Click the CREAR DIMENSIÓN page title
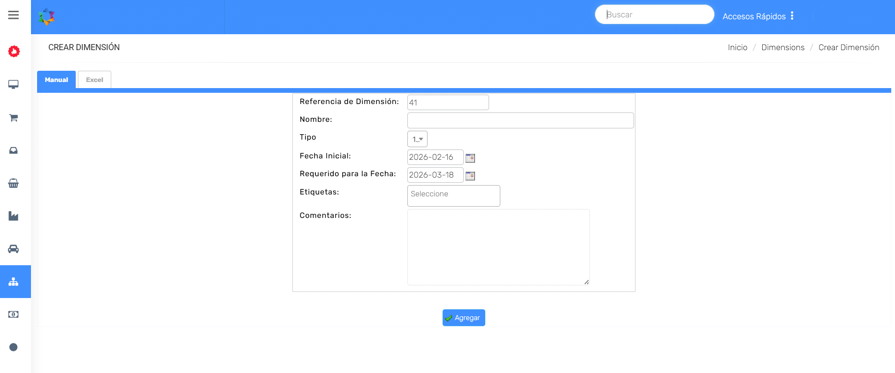The width and height of the screenshot is (895, 373). tap(84, 47)
